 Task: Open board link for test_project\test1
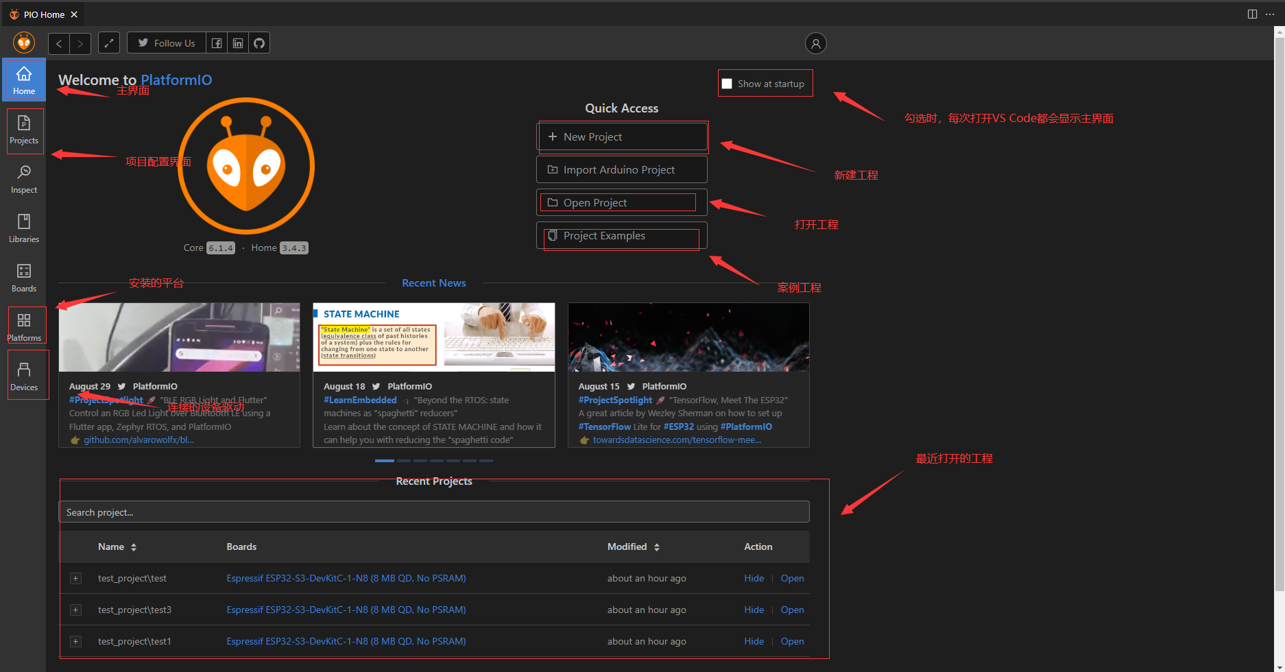click(346, 641)
